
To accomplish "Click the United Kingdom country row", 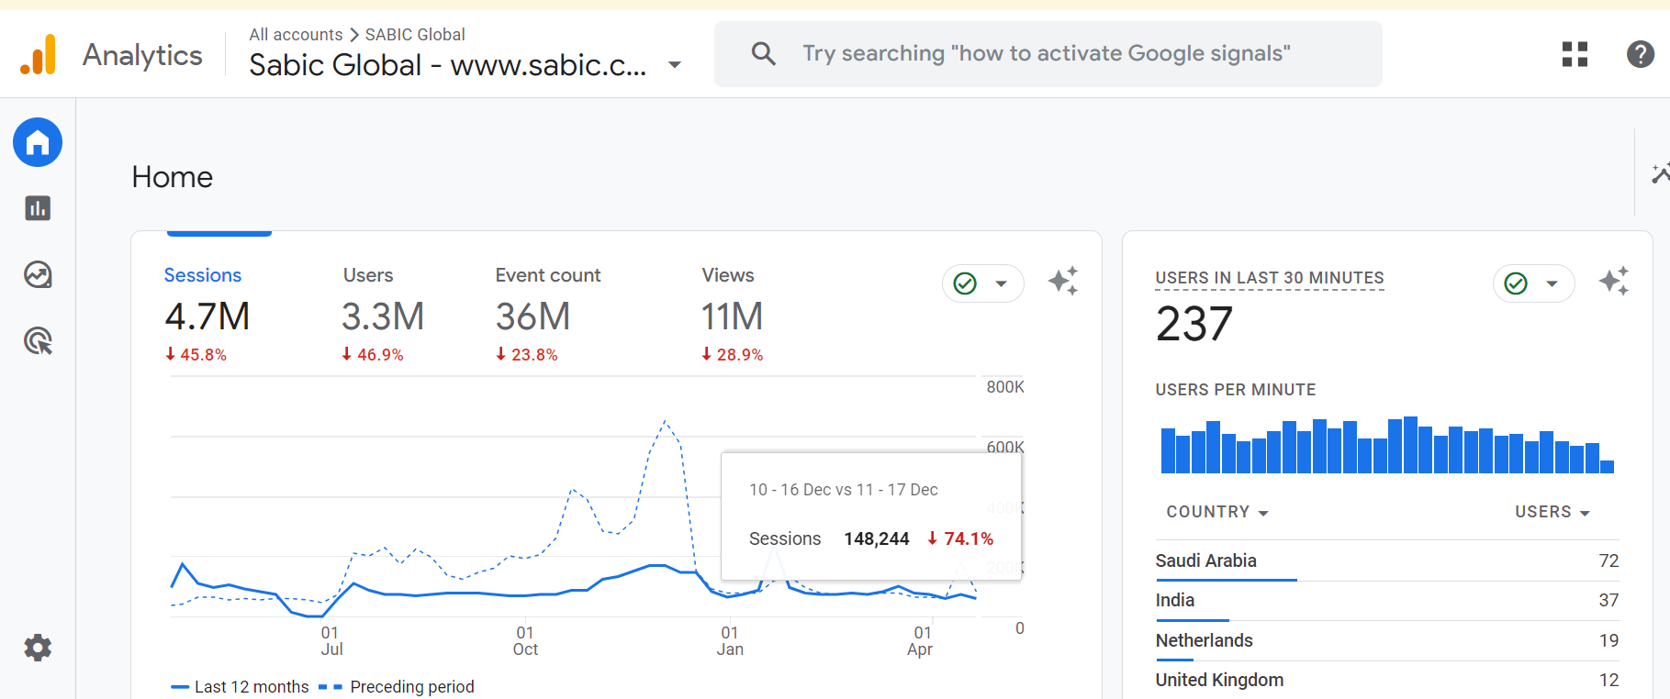I will (1387, 680).
